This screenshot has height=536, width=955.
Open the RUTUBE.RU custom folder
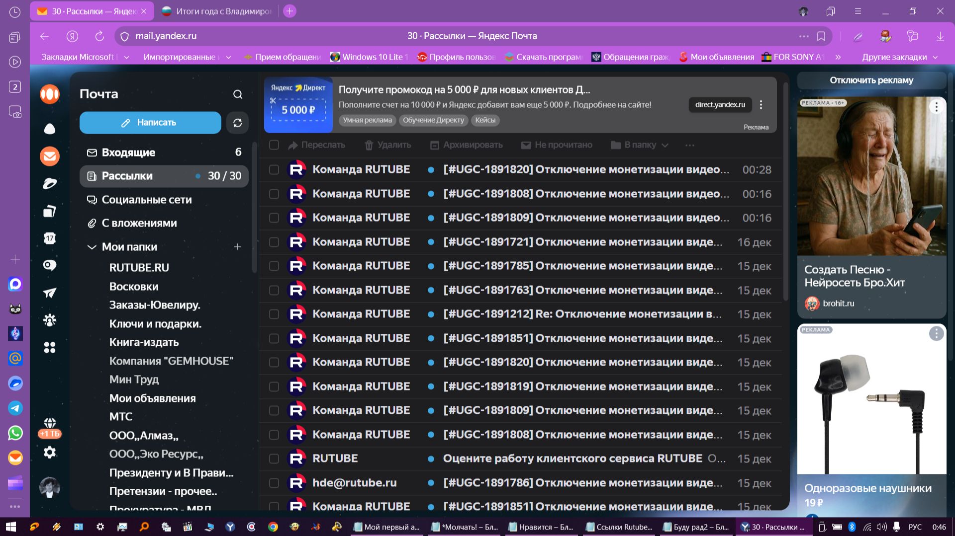[x=139, y=268]
